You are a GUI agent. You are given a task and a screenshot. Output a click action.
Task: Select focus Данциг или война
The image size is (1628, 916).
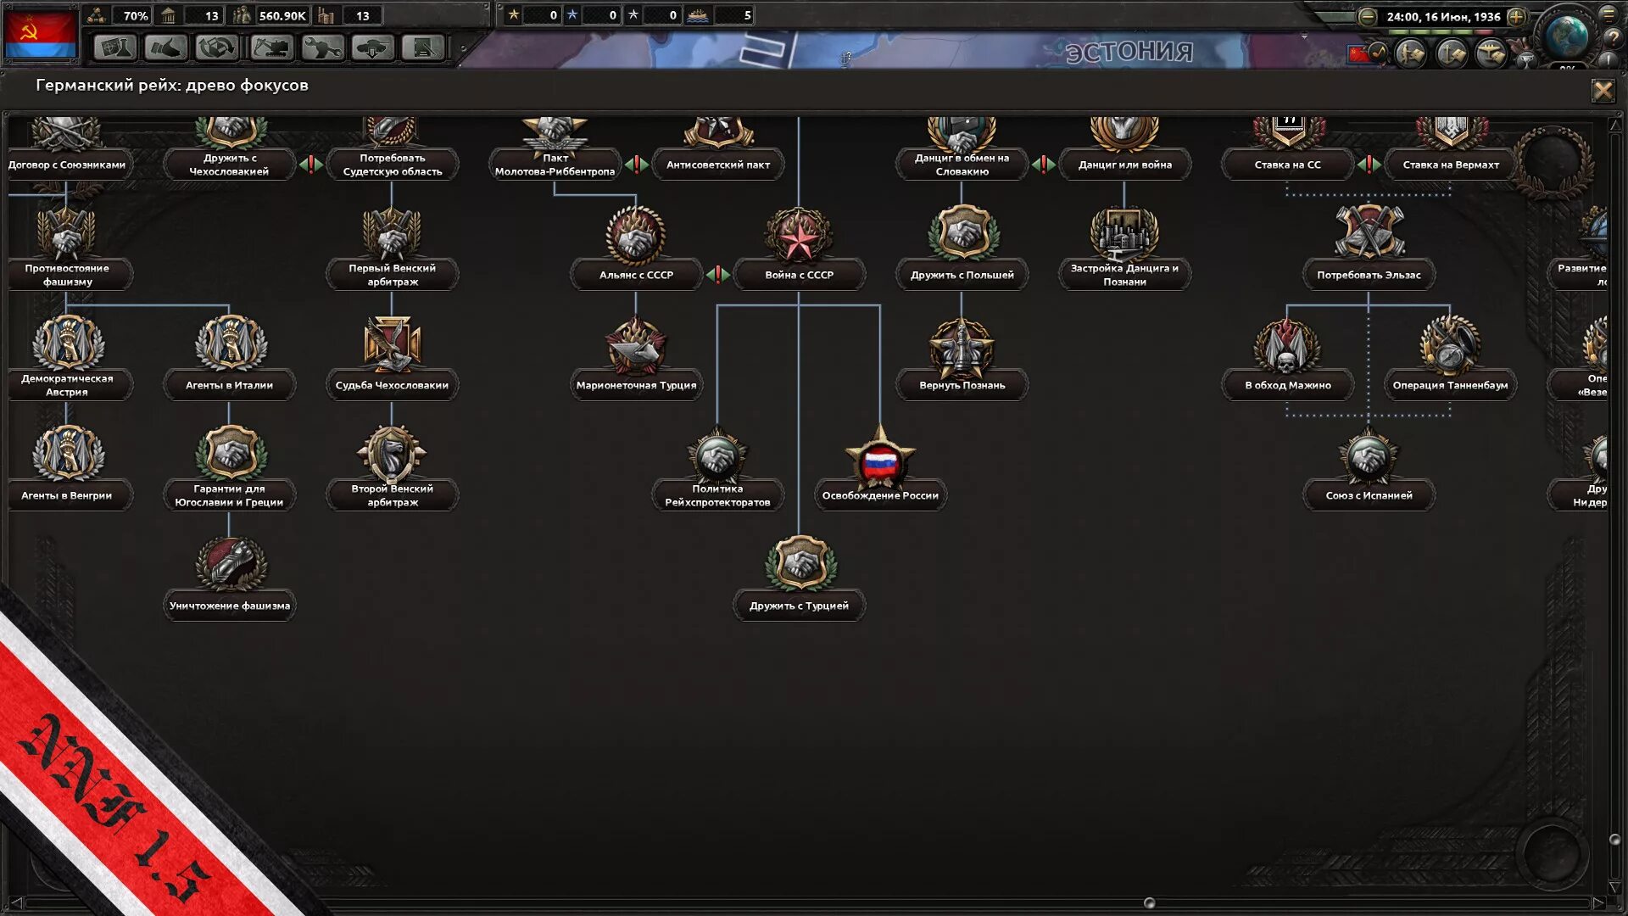1125,165
